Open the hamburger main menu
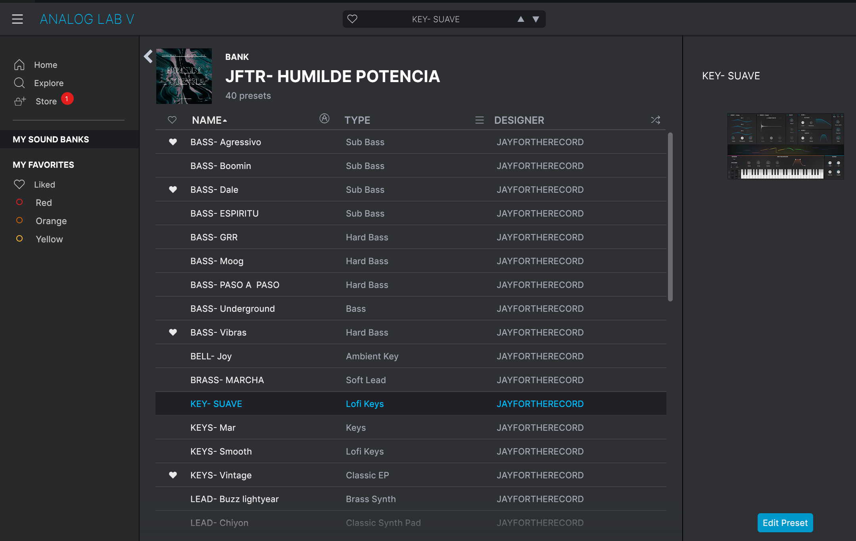856x541 pixels. point(17,19)
